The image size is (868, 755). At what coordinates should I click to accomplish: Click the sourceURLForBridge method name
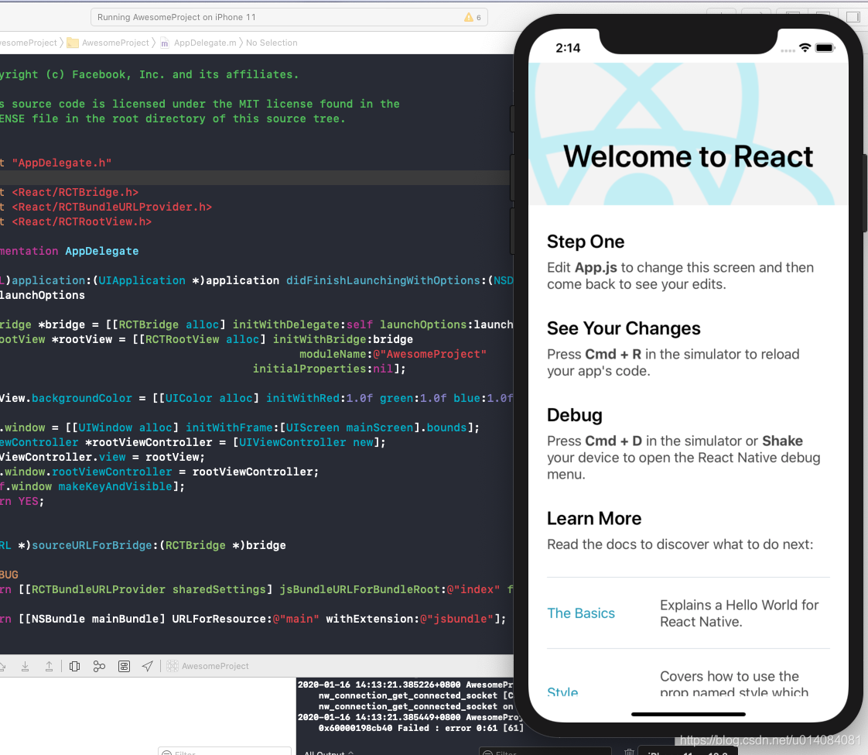click(x=92, y=545)
